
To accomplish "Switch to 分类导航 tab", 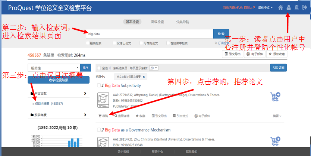I will [x=182, y=22].
